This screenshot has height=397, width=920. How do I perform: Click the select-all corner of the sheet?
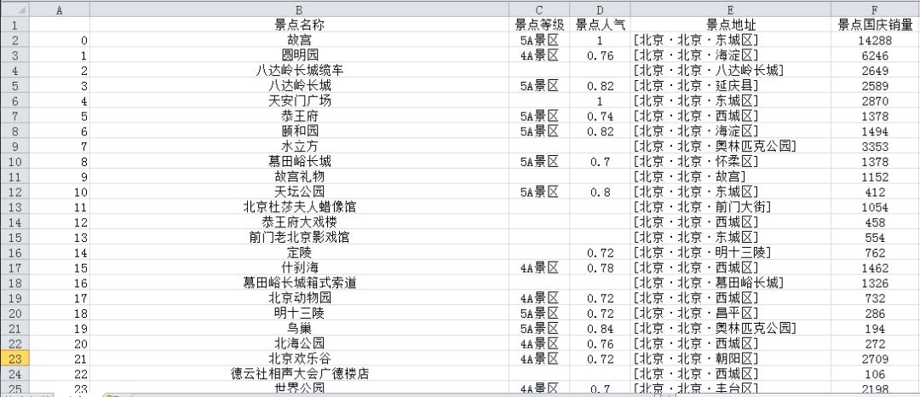(14, 9)
